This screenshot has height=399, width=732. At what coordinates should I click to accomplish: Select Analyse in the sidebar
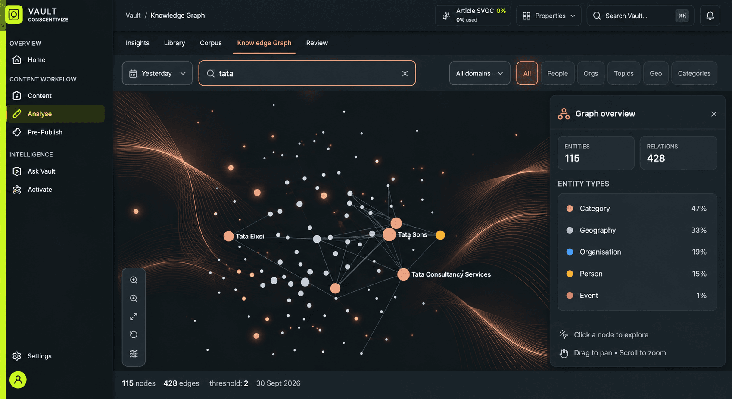(x=55, y=114)
